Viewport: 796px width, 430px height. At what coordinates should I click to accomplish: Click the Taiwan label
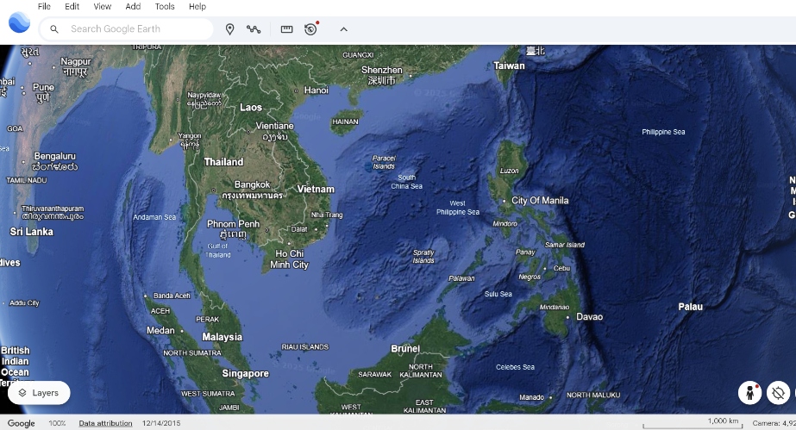coord(509,65)
